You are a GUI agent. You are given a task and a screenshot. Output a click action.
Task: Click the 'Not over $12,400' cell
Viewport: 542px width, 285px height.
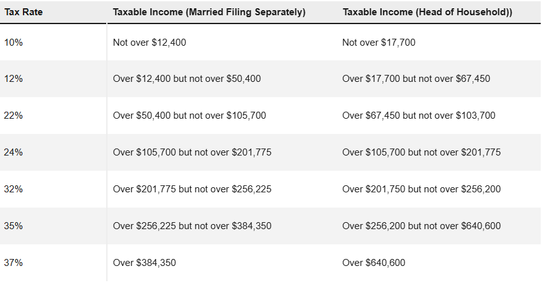point(149,43)
